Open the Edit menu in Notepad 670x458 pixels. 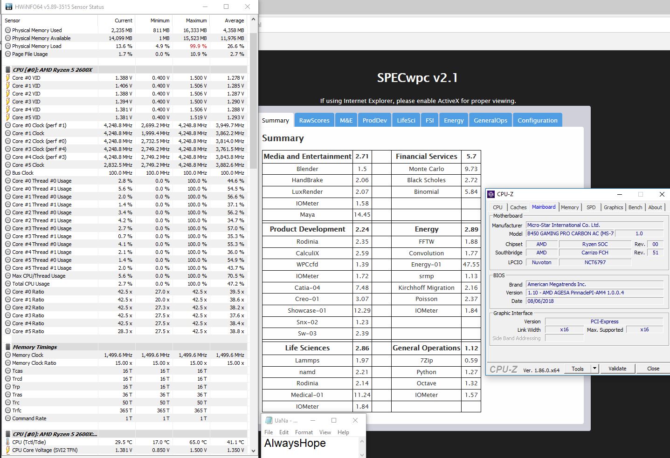[284, 432]
